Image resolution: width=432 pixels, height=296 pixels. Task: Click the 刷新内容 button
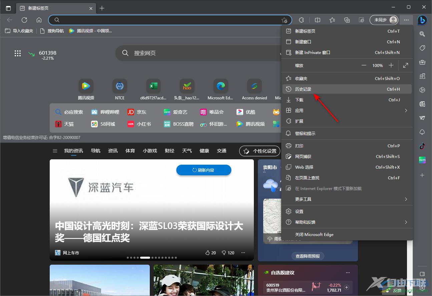204,170
